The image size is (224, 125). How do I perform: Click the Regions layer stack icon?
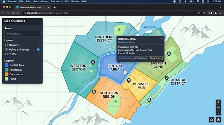[6, 45]
